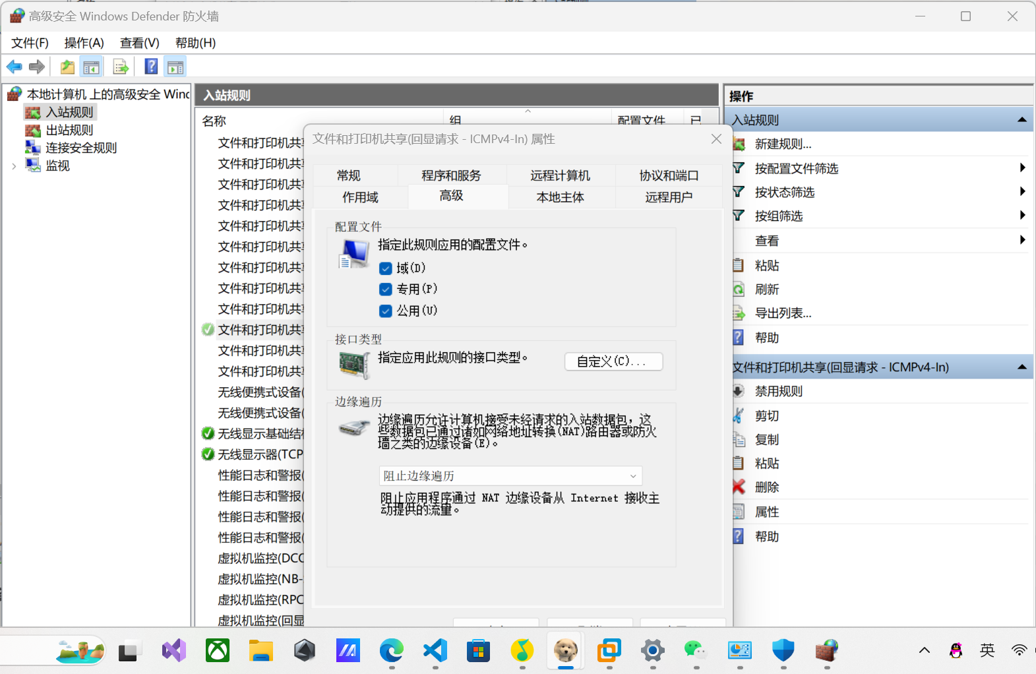Switch to the 协议和端口 tab
The image size is (1036, 674).
(669, 175)
